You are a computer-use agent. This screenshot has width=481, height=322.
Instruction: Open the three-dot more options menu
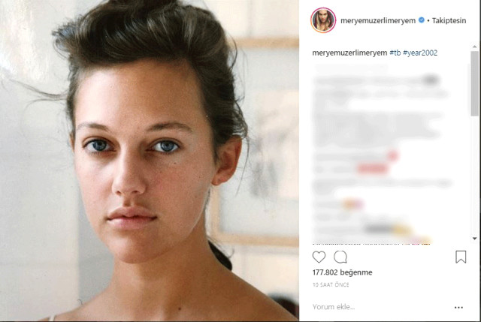click(x=458, y=307)
